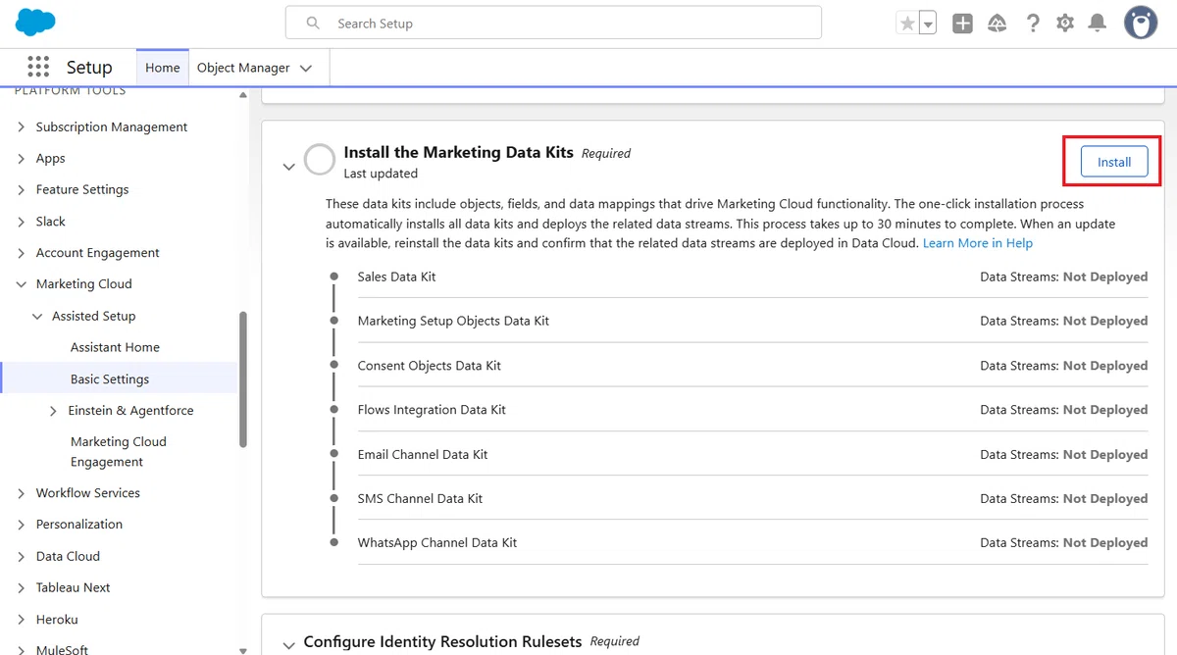Expand Account Engagement in sidebar

(x=22, y=253)
